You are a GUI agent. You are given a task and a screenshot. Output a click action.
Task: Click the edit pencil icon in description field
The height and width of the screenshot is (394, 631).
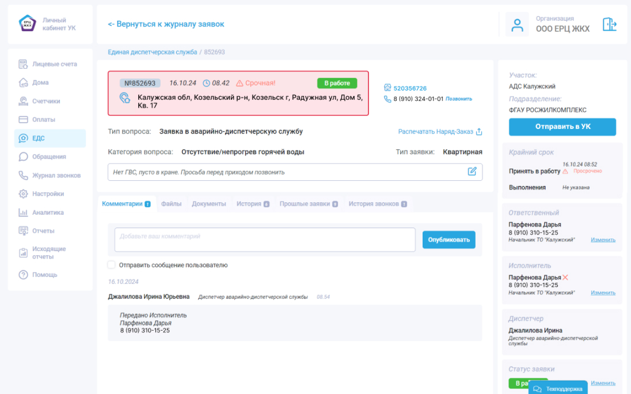472,172
